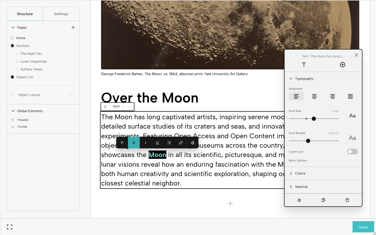This screenshot has height=235, width=376.
Task: Open The Night Sky section
Action: [31, 53]
